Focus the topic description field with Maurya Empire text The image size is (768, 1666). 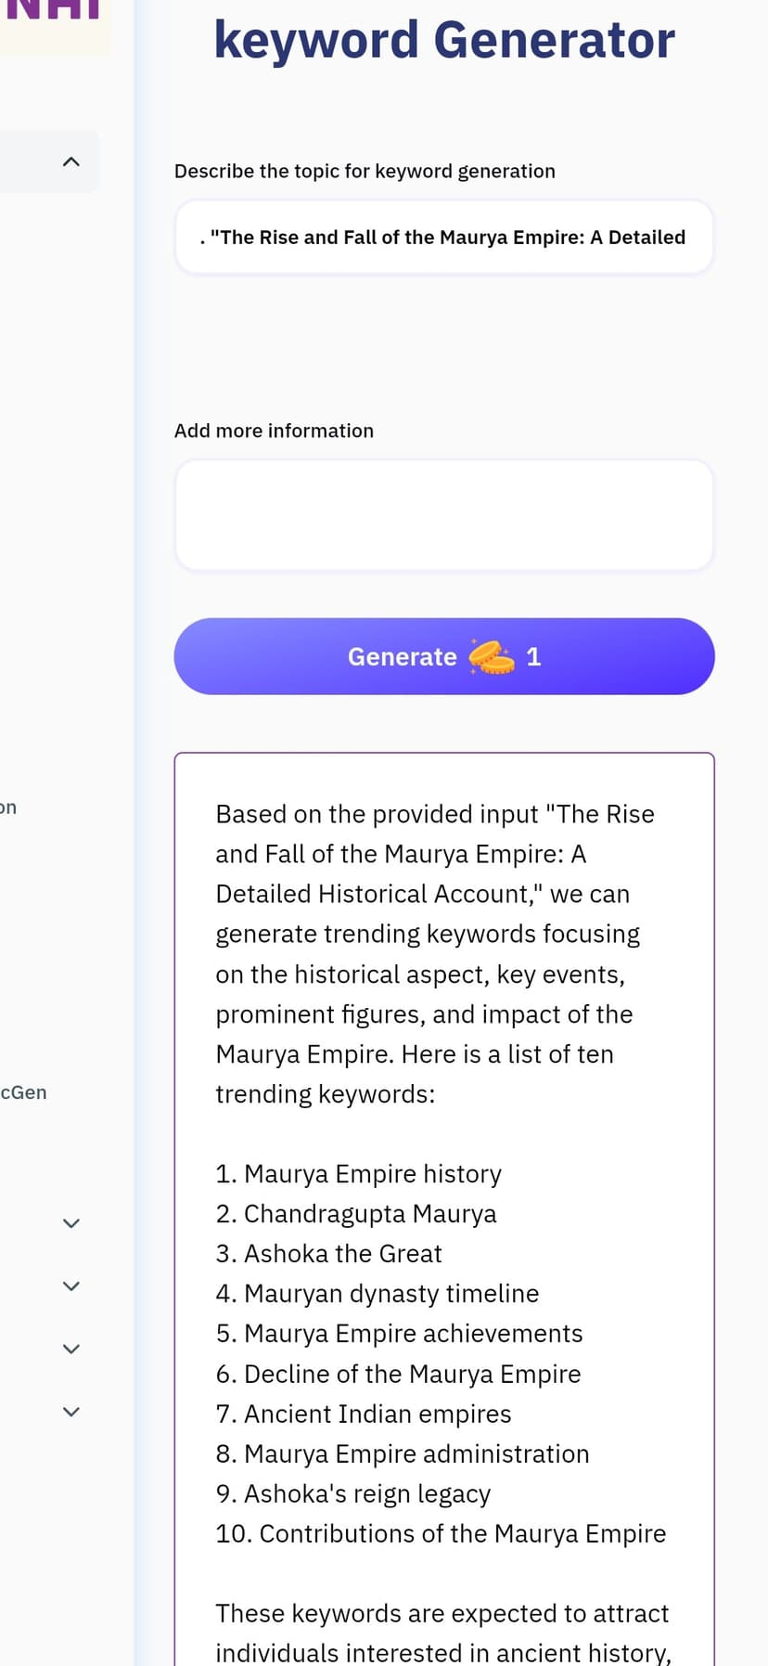[x=444, y=237]
